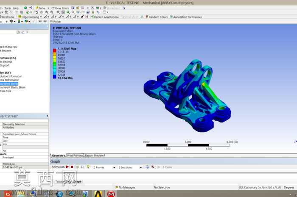Click the Previous view magnifier icon
297x197 pixels.
73,12
